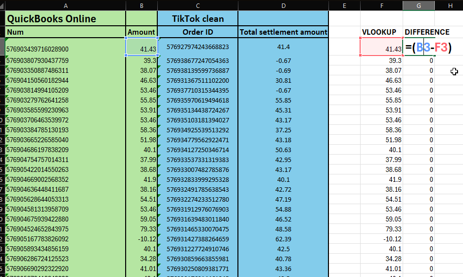Select highlighted column G header

[x=418, y=5]
